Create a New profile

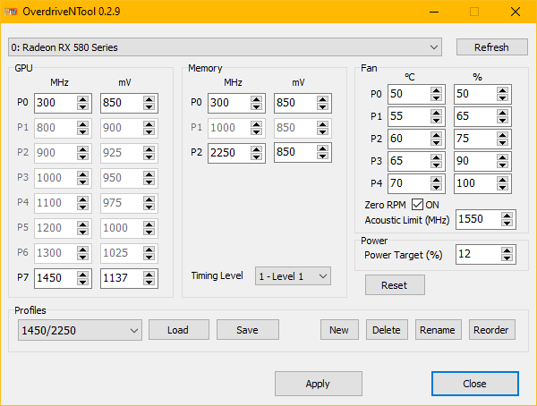339,330
